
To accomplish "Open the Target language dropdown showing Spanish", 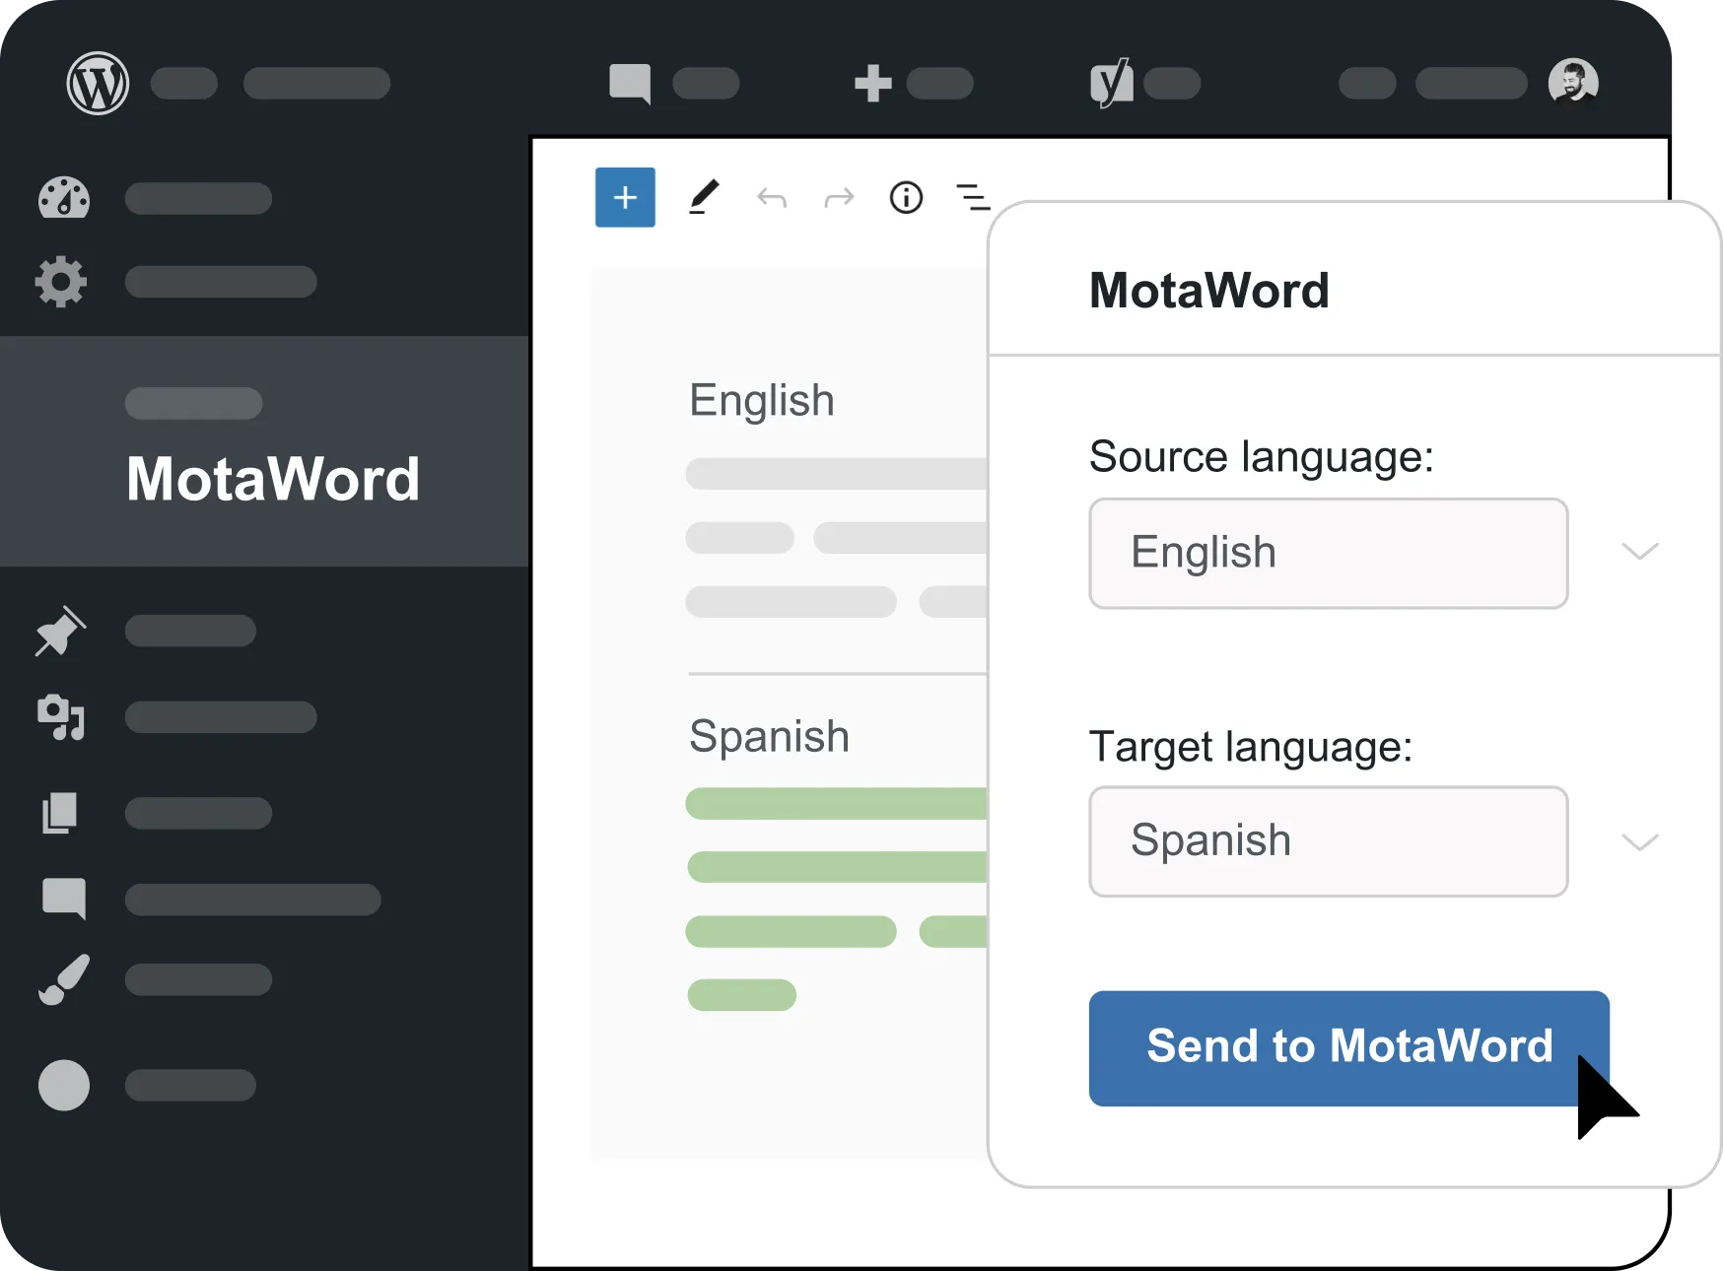I will tap(1328, 841).
